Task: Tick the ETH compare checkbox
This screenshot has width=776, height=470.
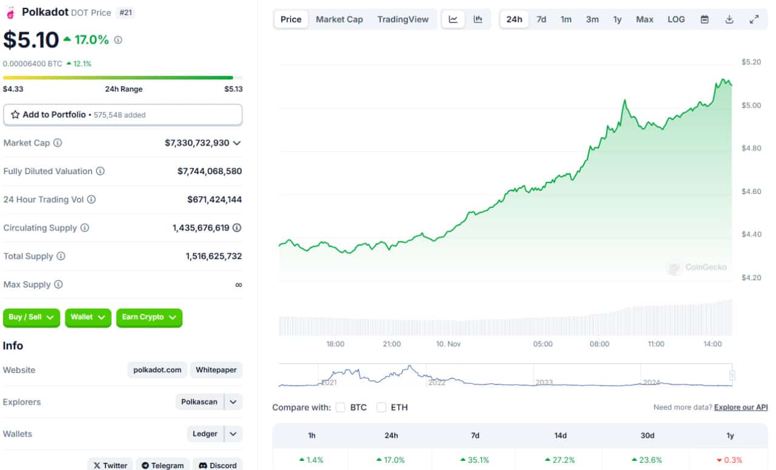Action: point(381,408)
